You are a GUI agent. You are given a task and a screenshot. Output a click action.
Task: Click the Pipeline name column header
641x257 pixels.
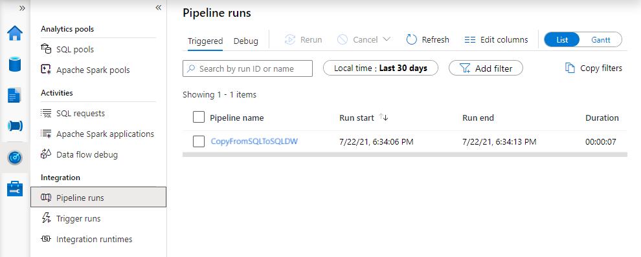[x=237, y=118]
